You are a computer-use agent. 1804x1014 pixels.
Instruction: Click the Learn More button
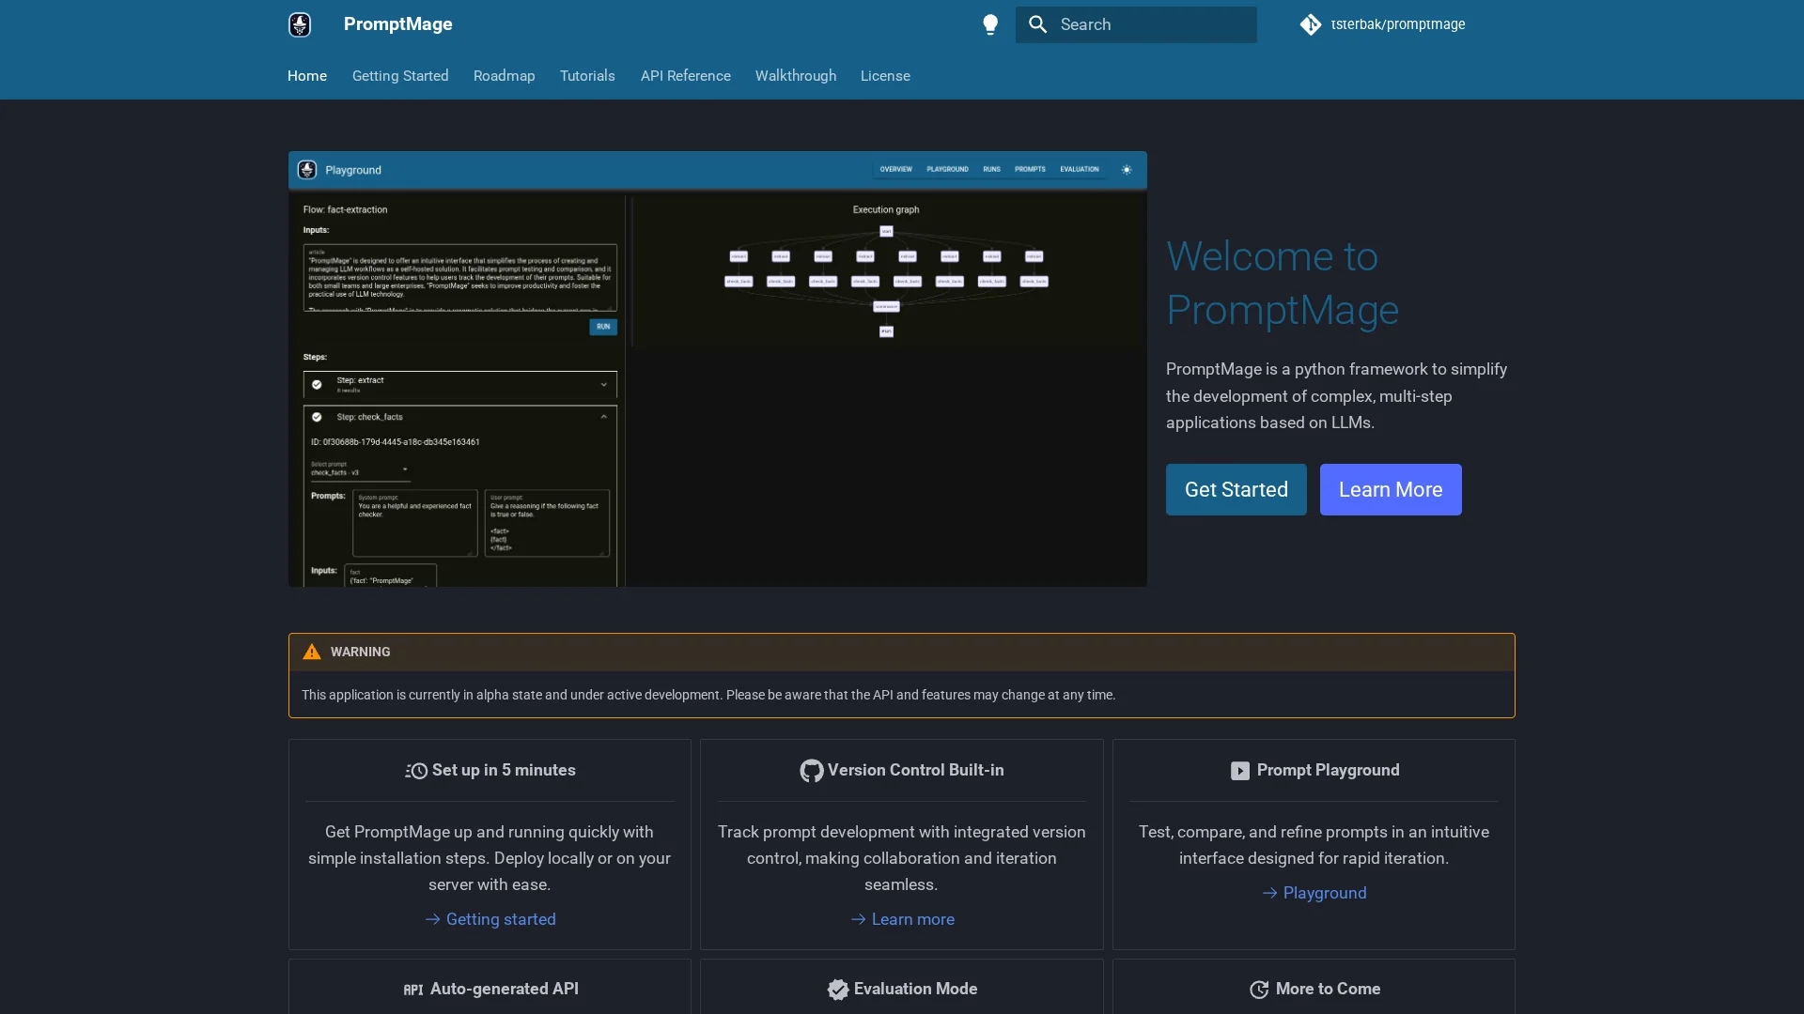(x=1391, y=489)
